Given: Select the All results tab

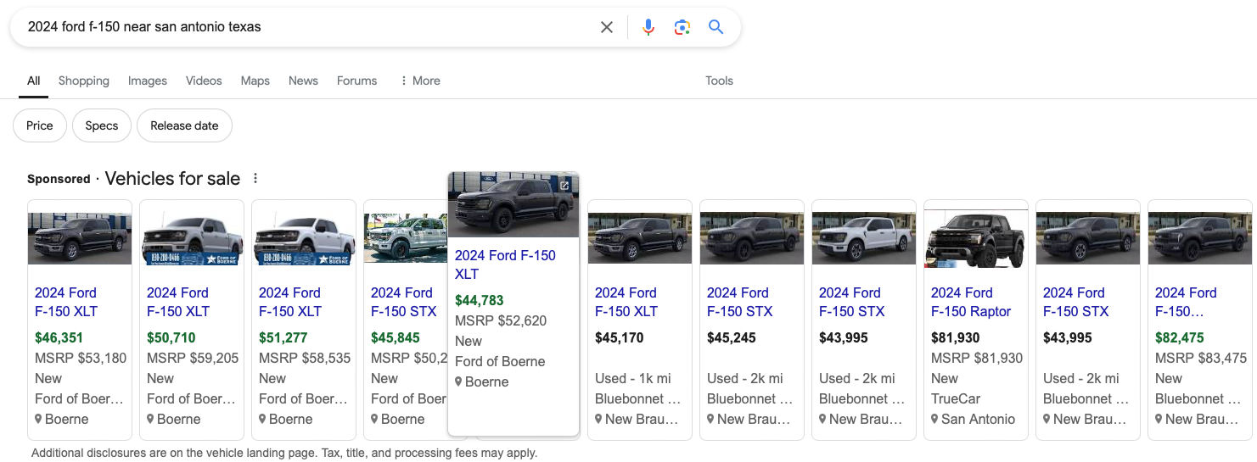Looking at the screenshot, I should point(34,81).
